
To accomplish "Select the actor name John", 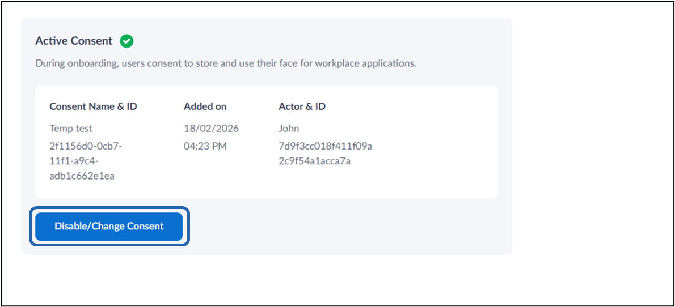I will pyautogui.click(x=289, y=128).
